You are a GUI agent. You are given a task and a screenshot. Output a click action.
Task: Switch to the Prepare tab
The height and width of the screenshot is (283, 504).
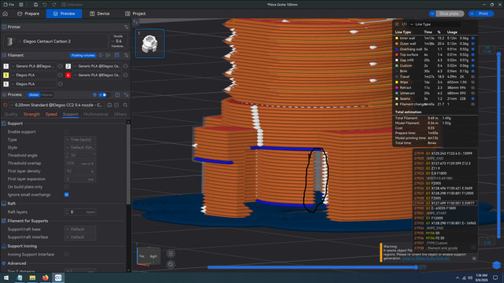[28, 13]
